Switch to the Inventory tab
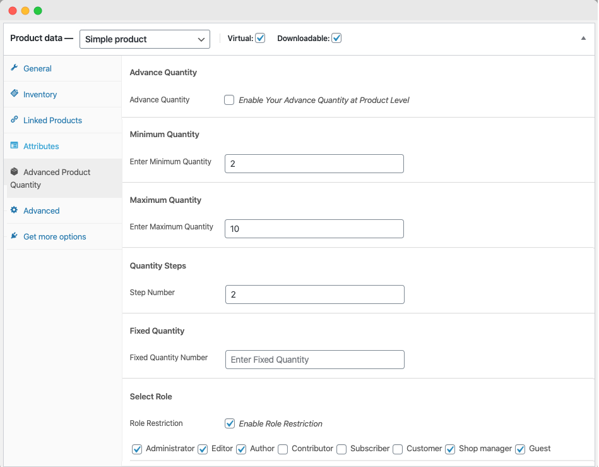The image size is (599, 467). tap(40, 94)
